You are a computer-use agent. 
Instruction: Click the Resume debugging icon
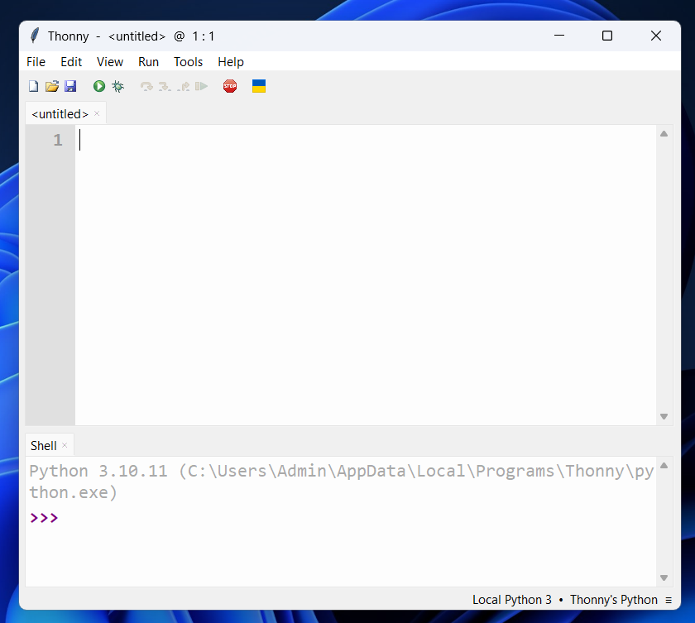(201, 86)
